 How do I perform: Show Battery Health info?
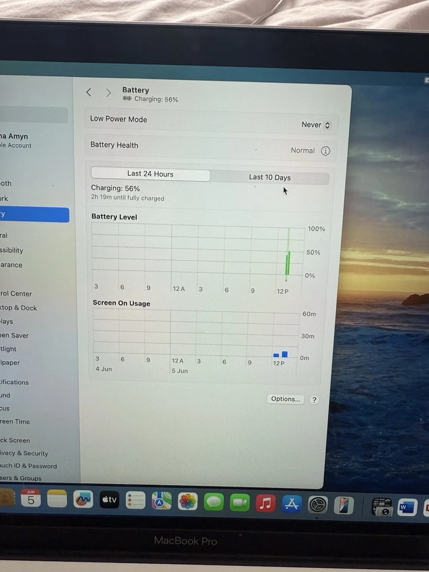point(325,151)
